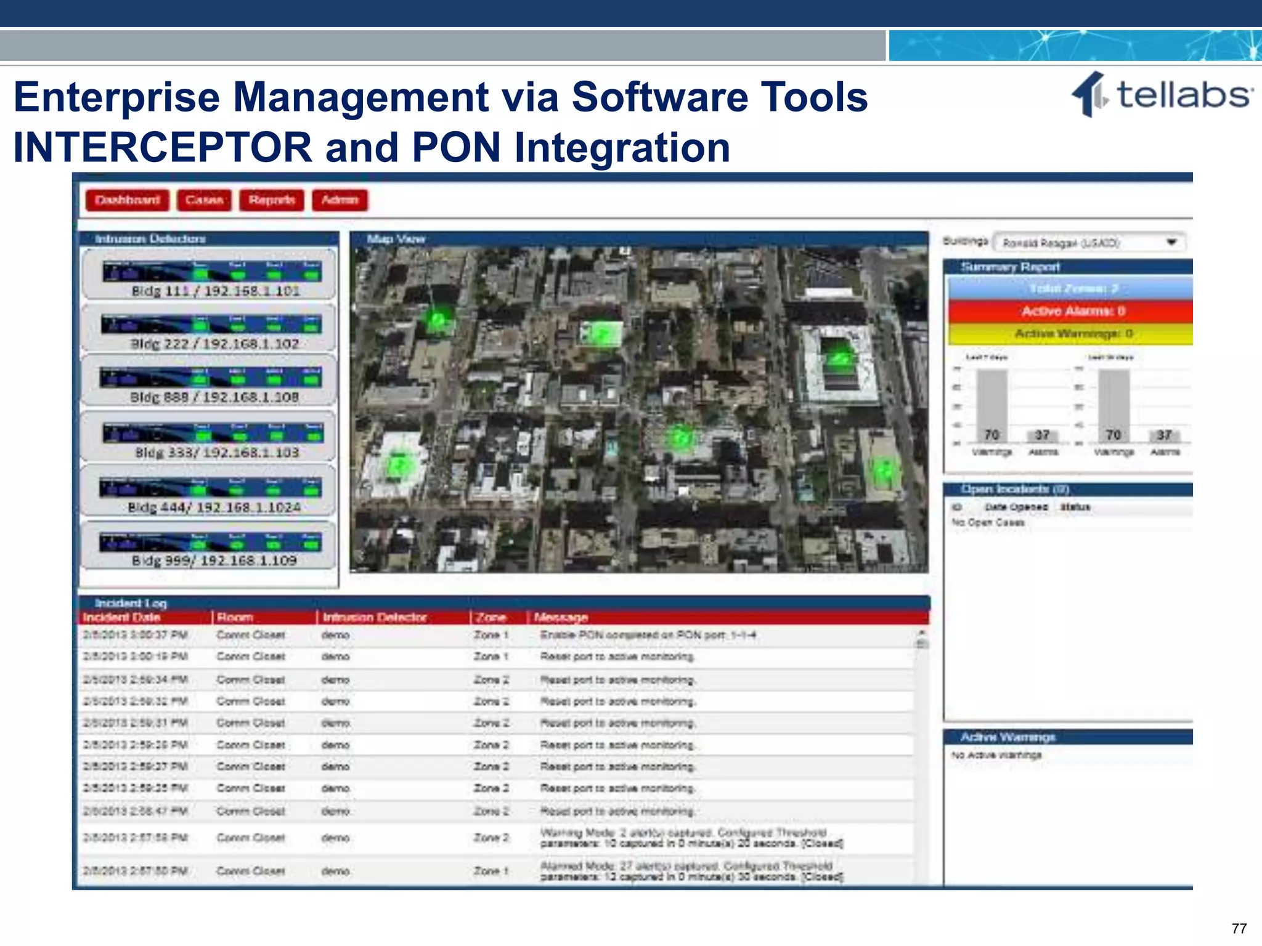Open the Dashboard tab
Screen dimensions: 1262x946
(128, 200)
